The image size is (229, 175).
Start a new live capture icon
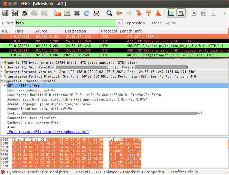[x=25, y=13]
